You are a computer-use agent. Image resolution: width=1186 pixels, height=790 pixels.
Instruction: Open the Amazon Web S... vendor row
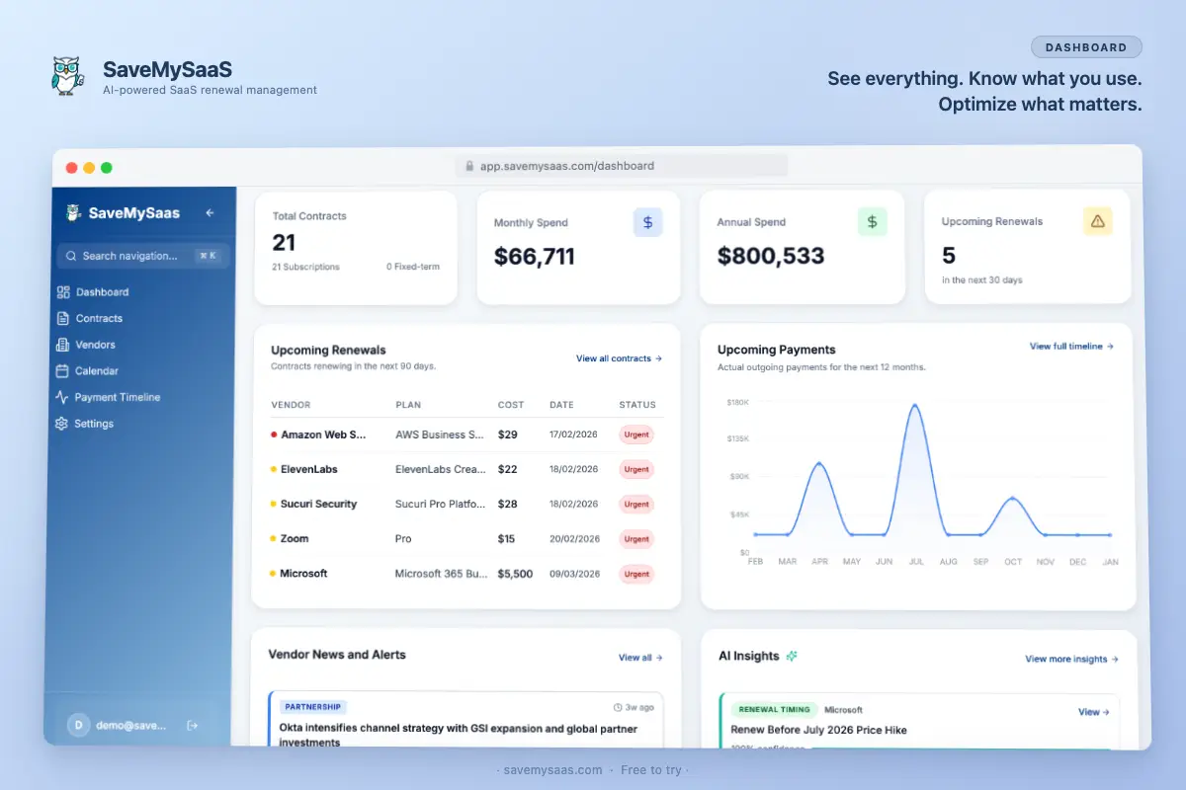[466, 434]
